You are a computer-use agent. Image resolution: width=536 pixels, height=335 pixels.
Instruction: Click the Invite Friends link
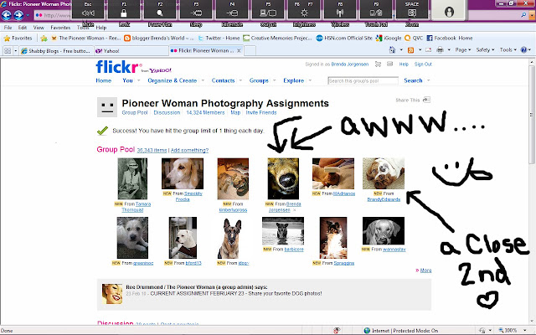(x=261, y=112)
